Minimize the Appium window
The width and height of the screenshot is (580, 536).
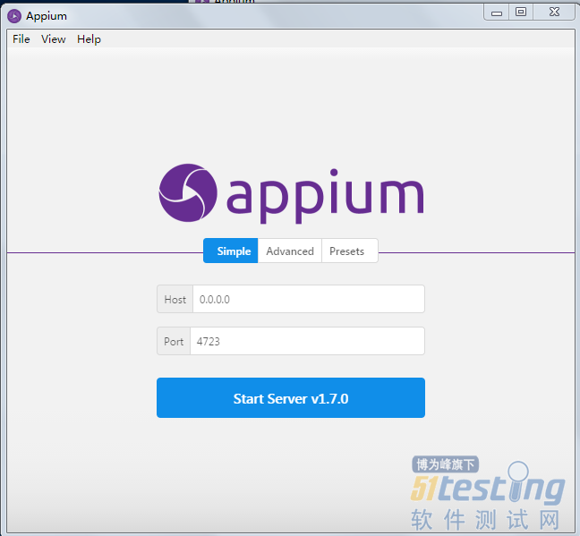click(x=497, y=13)
